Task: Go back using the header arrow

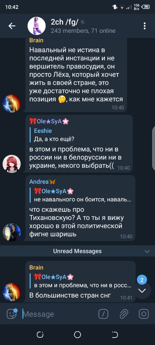Action: click(x=12, y=26)
